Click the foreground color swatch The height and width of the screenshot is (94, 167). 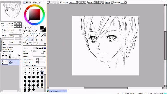pos(42,28)
